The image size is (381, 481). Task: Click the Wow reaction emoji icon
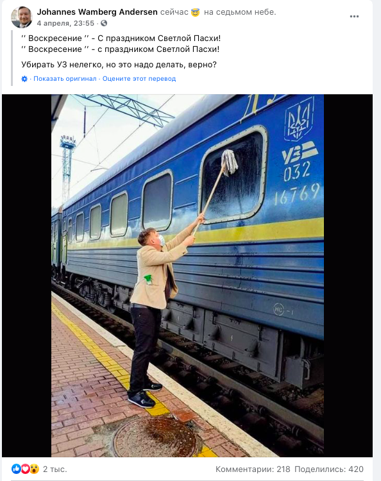35,469
